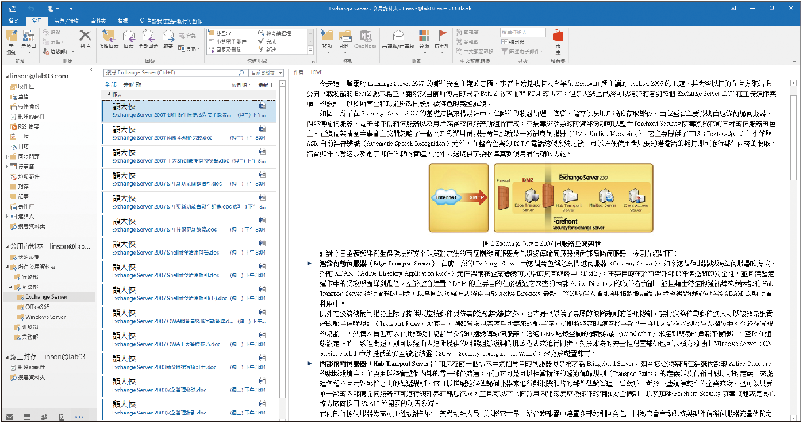The image size is (803, 424).
Task: Open message 'Exchange Server 2003安全管理秘訣.doc'
Action: point(189,387)
